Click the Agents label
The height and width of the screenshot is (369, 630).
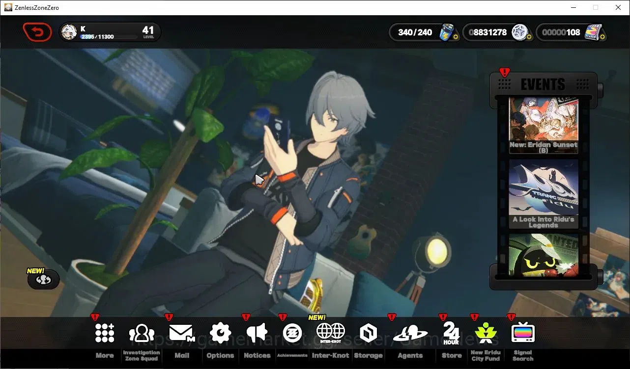tap(410, 355)
